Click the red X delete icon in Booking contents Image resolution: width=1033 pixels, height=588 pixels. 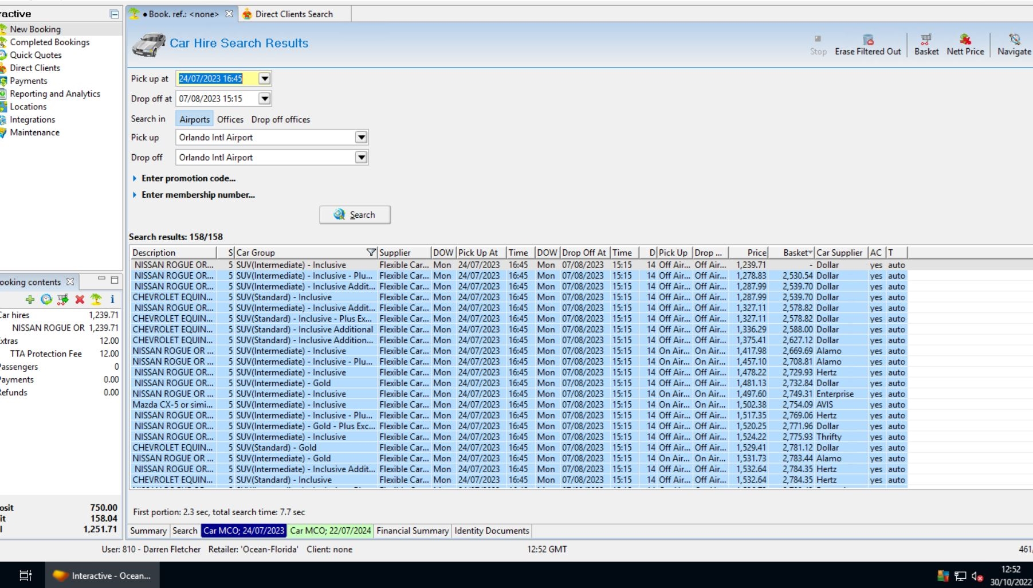click(x=80, y=299)
